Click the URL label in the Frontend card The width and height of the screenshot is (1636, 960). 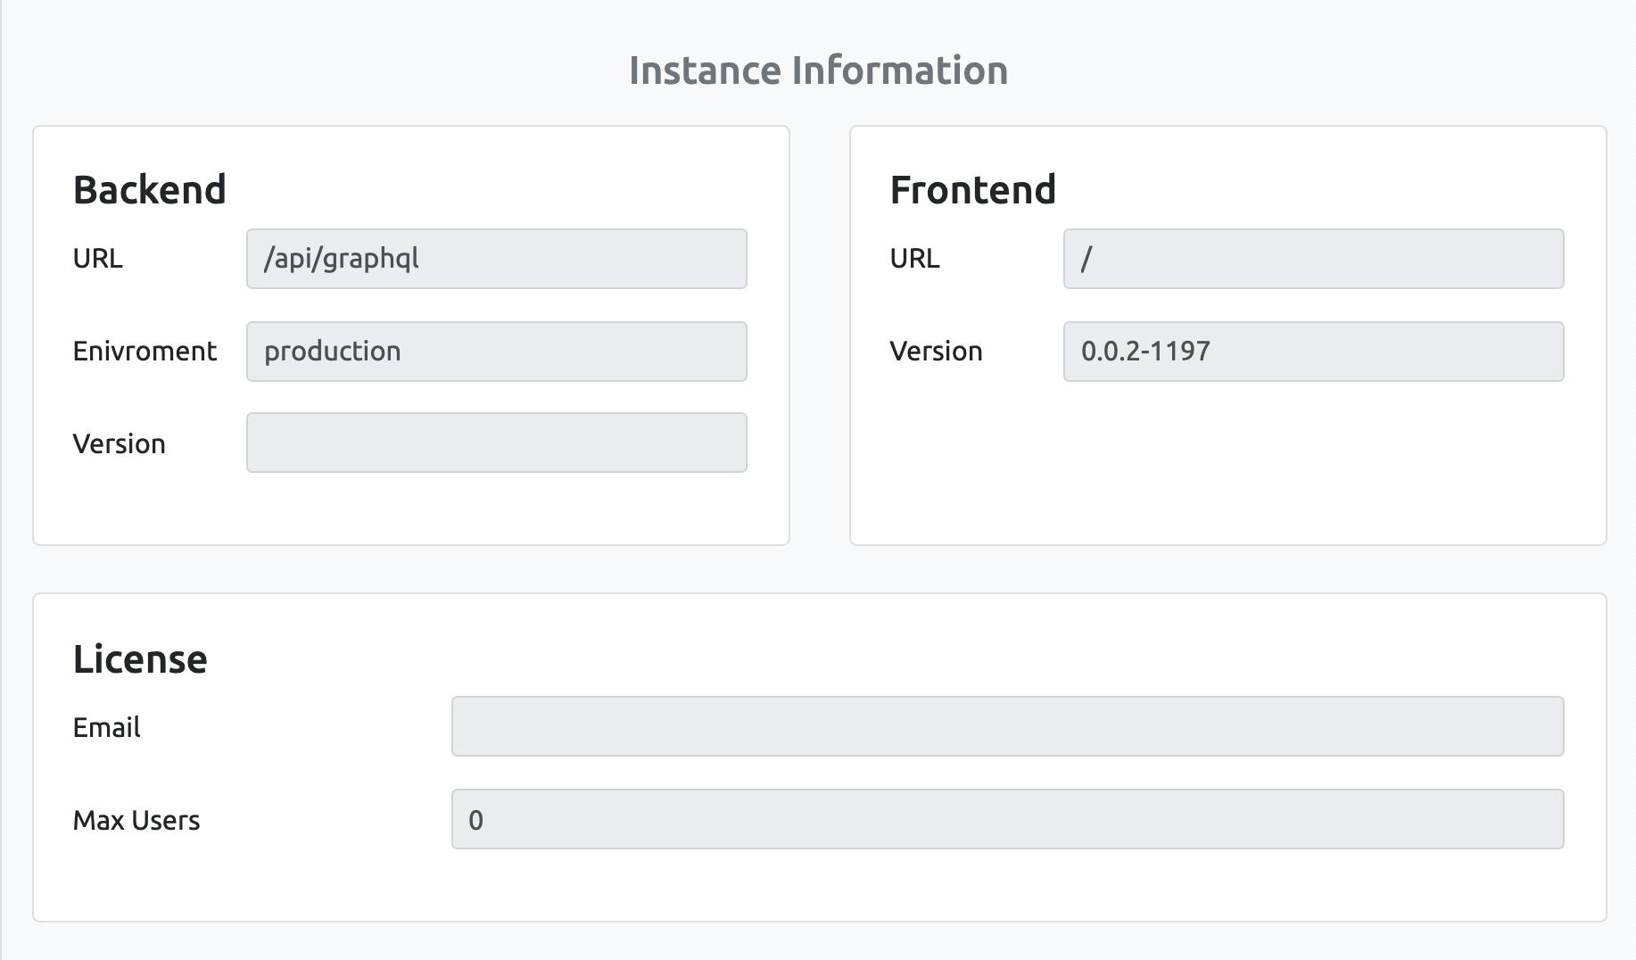pos(914,259)
